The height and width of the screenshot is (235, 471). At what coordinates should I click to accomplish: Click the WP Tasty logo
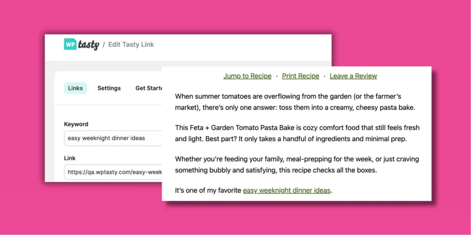click(x=81, y=45)
